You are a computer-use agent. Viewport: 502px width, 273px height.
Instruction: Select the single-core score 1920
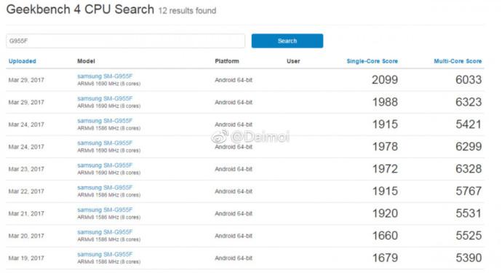[385, 213]
